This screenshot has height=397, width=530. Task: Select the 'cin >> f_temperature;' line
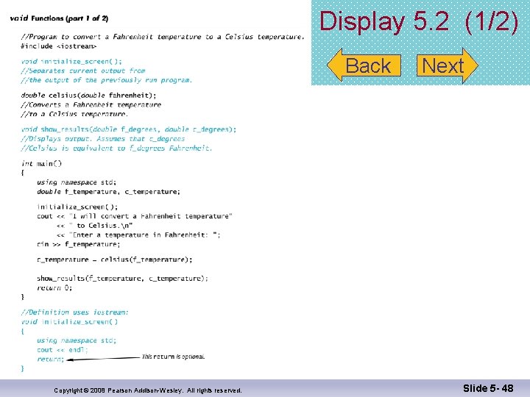pyautogui.click(x=79, y=244)
